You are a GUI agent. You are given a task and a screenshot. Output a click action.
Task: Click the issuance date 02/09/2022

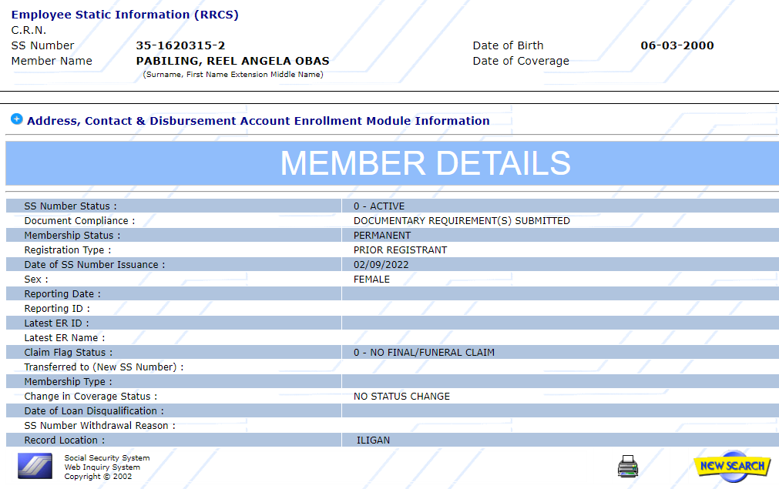point(381,265)
